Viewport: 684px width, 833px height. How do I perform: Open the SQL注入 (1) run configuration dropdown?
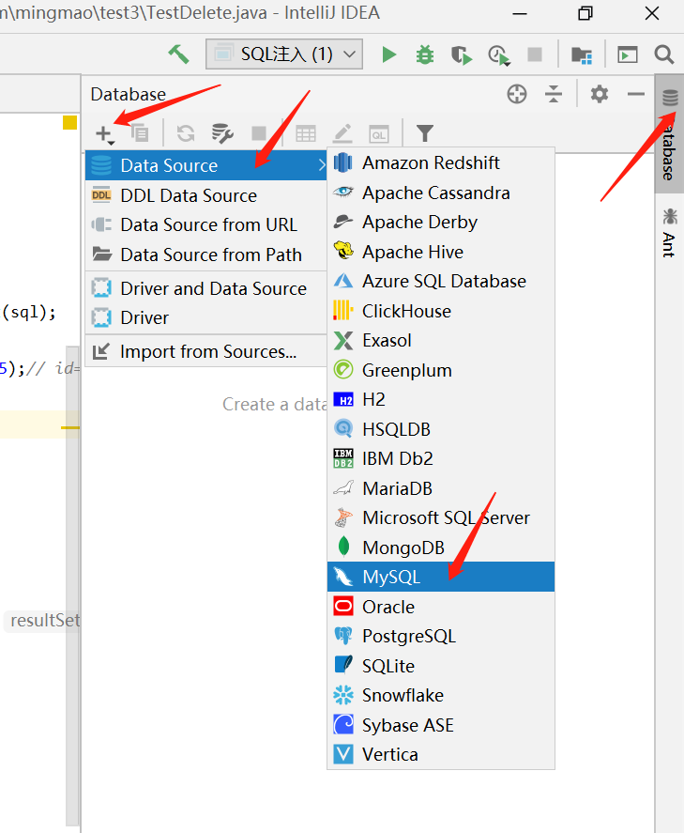284,54
